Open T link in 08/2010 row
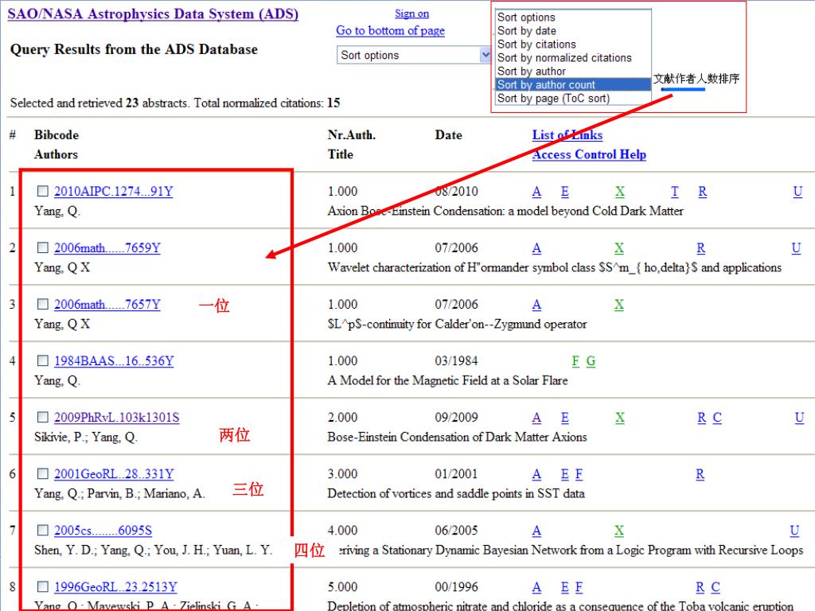The height and width of the screenshot is (611, 815). pos(675,192)
